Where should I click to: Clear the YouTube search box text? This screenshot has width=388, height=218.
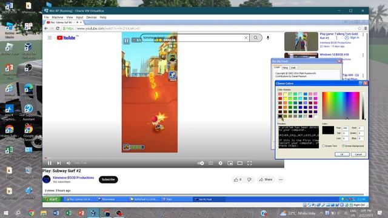[x=246, y=38]
